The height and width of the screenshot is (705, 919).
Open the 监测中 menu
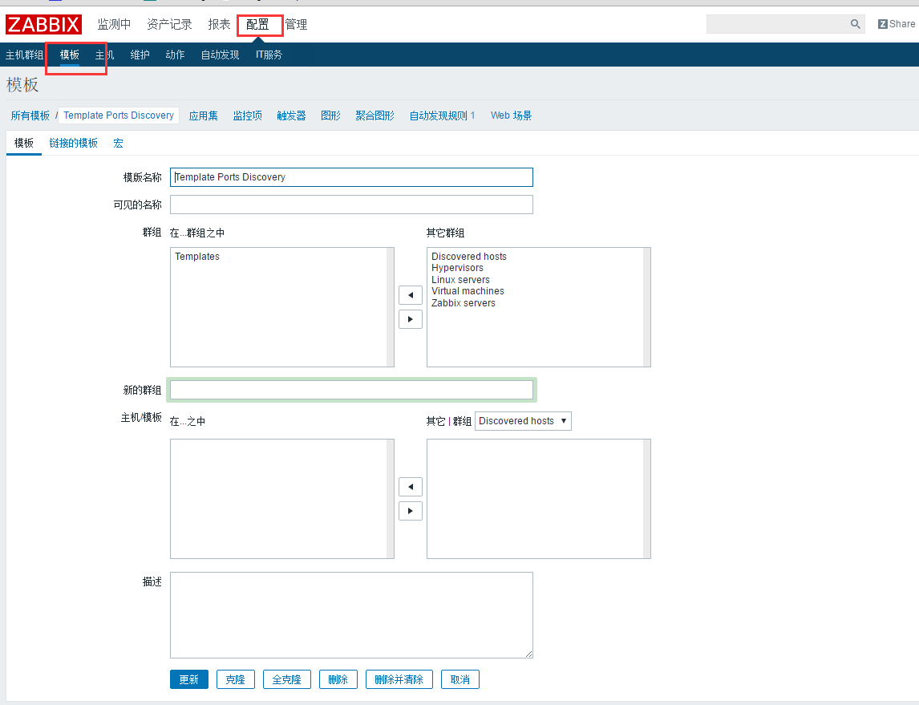(x=115, y=24)
